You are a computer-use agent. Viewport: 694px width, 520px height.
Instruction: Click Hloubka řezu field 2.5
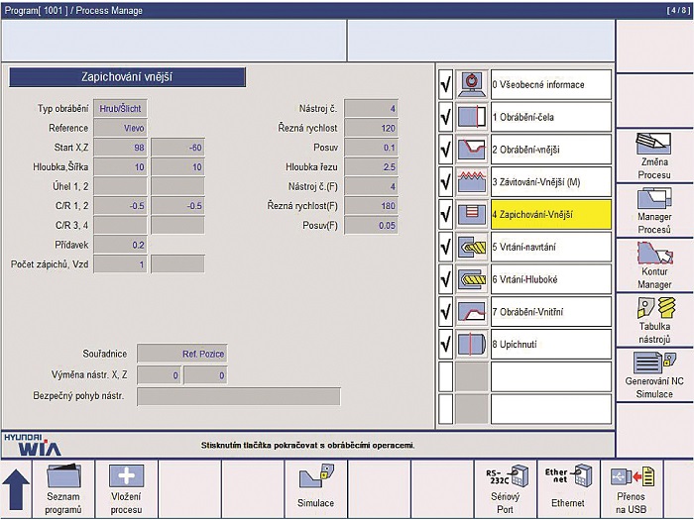coord(372,166)
